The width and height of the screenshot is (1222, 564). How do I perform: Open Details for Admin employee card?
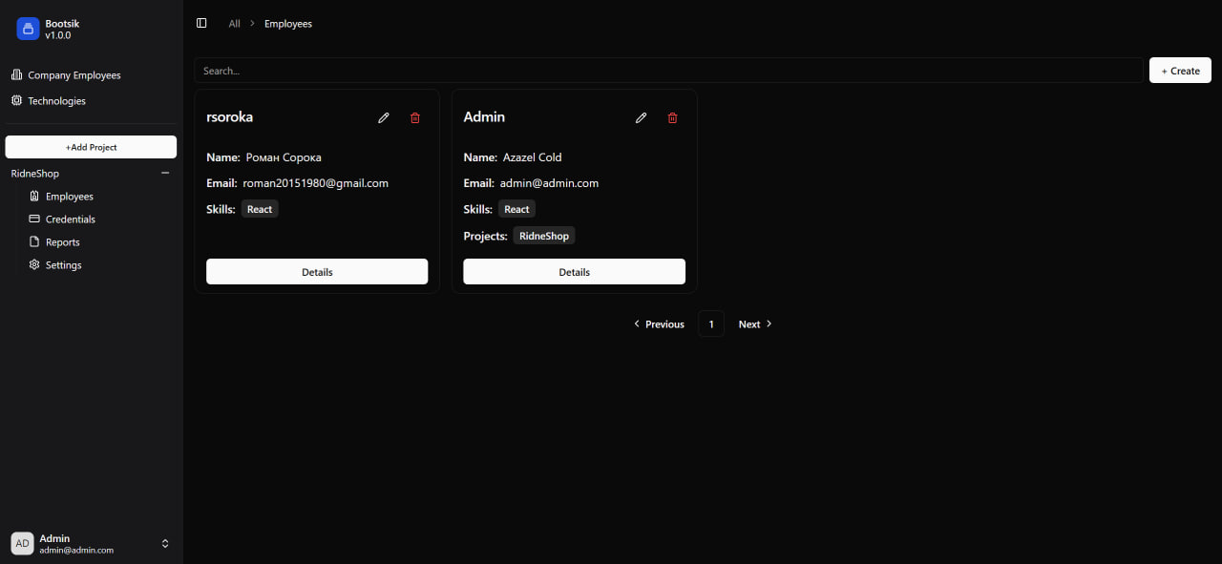[x=575, y=272]
